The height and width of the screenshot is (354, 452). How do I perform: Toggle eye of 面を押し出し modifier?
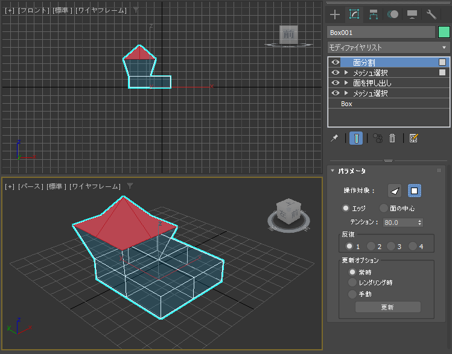coord(335,83)
